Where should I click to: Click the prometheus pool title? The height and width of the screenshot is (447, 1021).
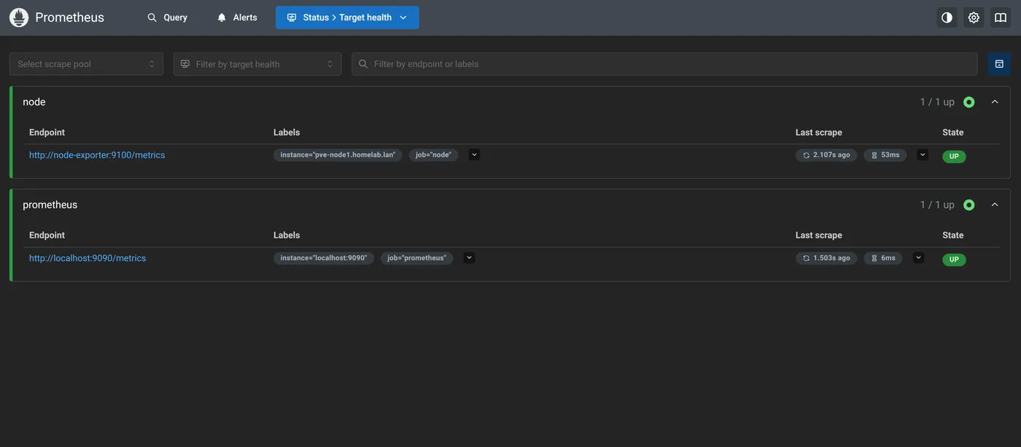pyautogui.click(x=50, y=205)
